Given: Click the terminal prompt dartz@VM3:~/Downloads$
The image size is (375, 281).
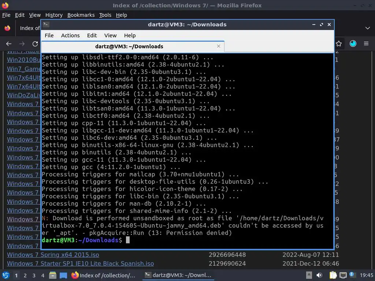Looking at the screenshot, I should click(82, 240).
